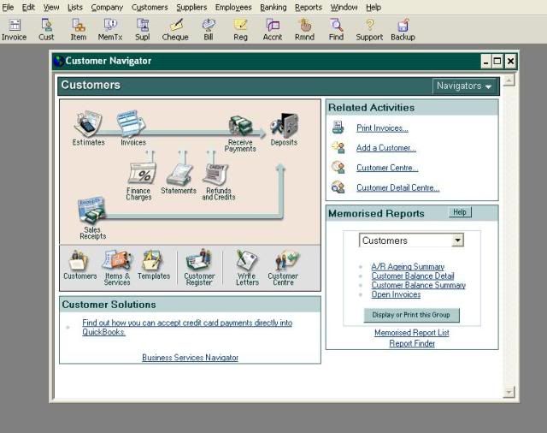547x433 pixels.
Task: Click the Print Invoices link
Action: 382,128
